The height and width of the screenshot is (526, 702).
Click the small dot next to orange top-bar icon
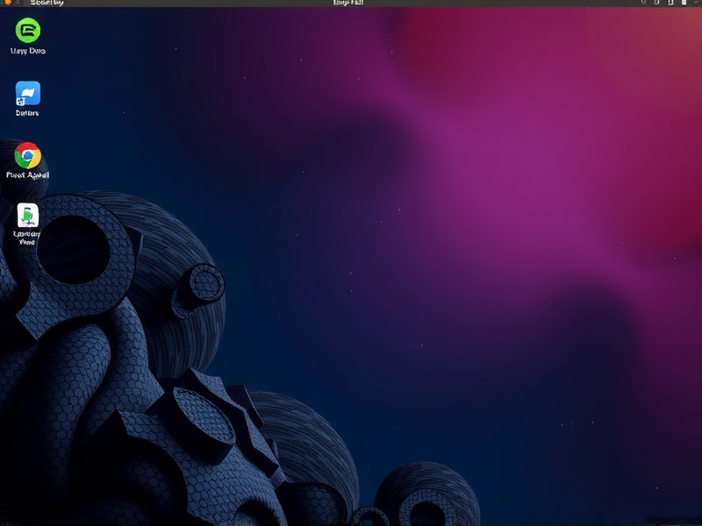coord(17,4)
